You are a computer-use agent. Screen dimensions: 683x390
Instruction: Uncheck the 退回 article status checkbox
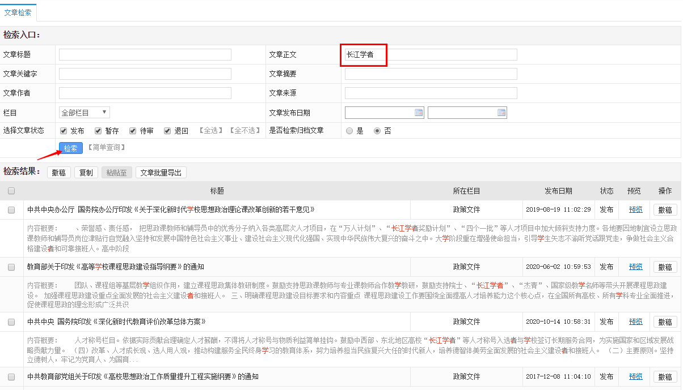pyautogui.click(x=167, y=131)
